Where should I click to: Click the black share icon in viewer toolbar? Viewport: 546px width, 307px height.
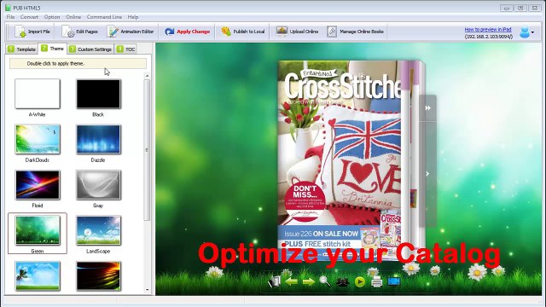(342, 281)
